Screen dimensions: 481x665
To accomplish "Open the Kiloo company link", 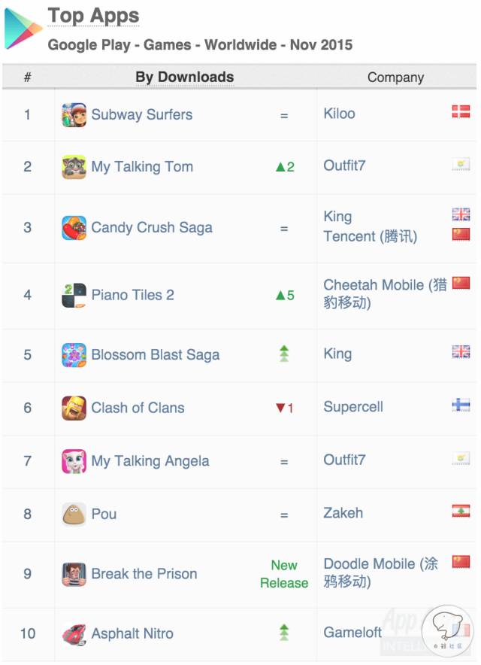I will coord(339,114).
